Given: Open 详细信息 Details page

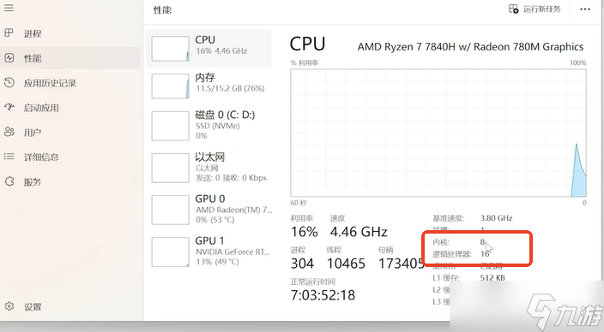Looking at the screenshot, I should coord(70,157).
